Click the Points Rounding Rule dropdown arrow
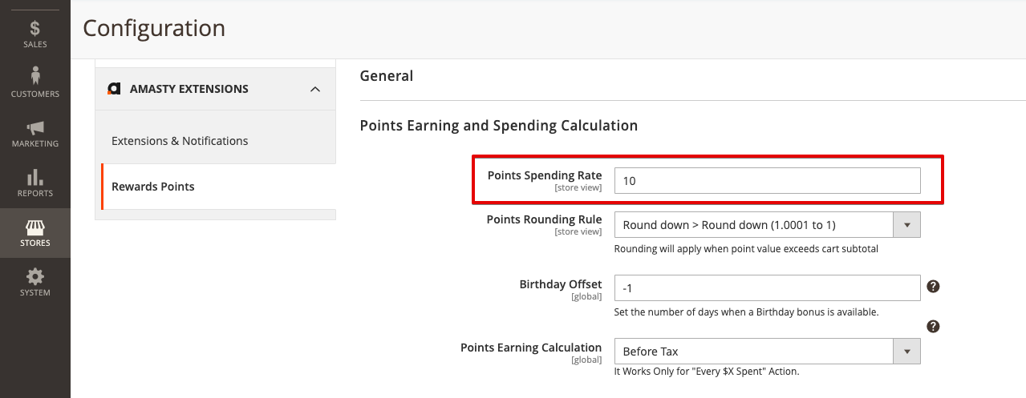Screen dimensions: 1026x398 pyautogui.click(x=907, y=225)
